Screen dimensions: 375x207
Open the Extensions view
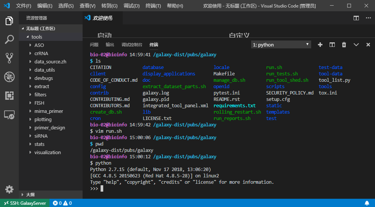coord(9,96)
